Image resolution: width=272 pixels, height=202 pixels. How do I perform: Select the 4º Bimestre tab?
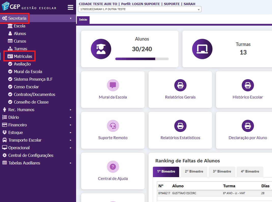250,172
